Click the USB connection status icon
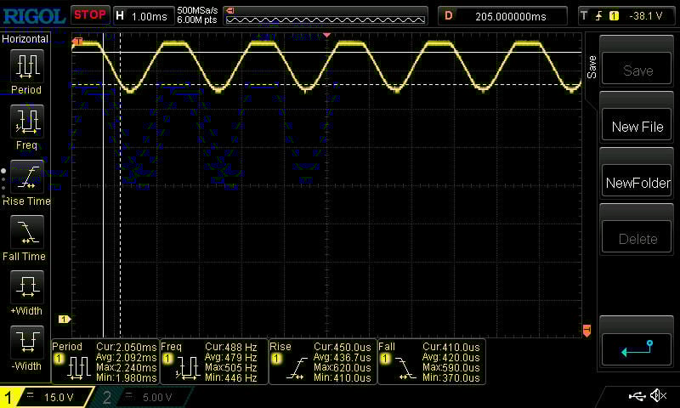 click(x=637, y=396)
